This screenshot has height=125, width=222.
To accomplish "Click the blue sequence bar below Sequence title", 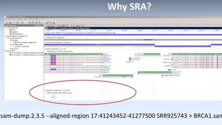I will point(133,35).
